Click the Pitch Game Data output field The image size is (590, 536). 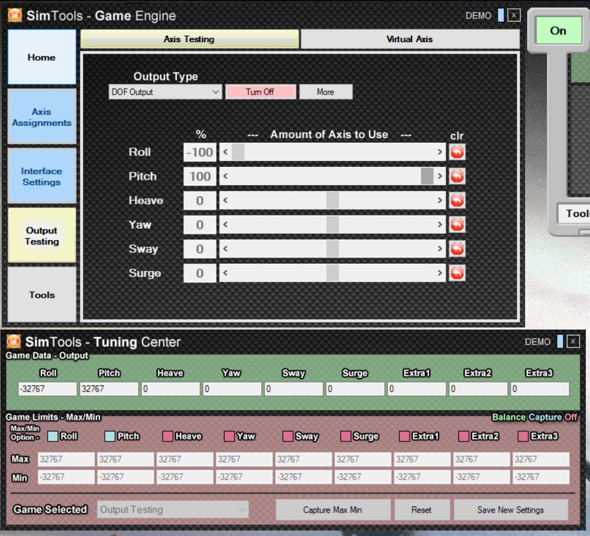(x=109, y=389)
